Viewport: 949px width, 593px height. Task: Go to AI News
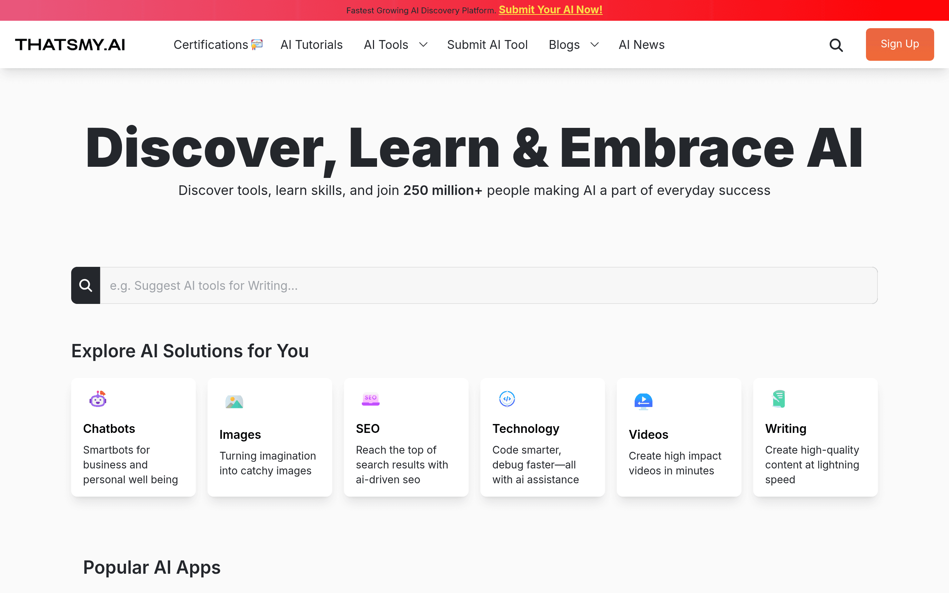pyautogui.click(x=642, y=45)
